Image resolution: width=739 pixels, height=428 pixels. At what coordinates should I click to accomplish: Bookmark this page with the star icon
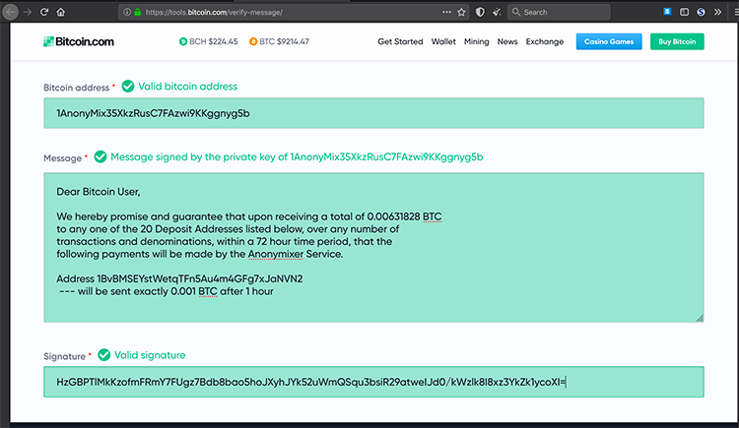click(461, 12)
